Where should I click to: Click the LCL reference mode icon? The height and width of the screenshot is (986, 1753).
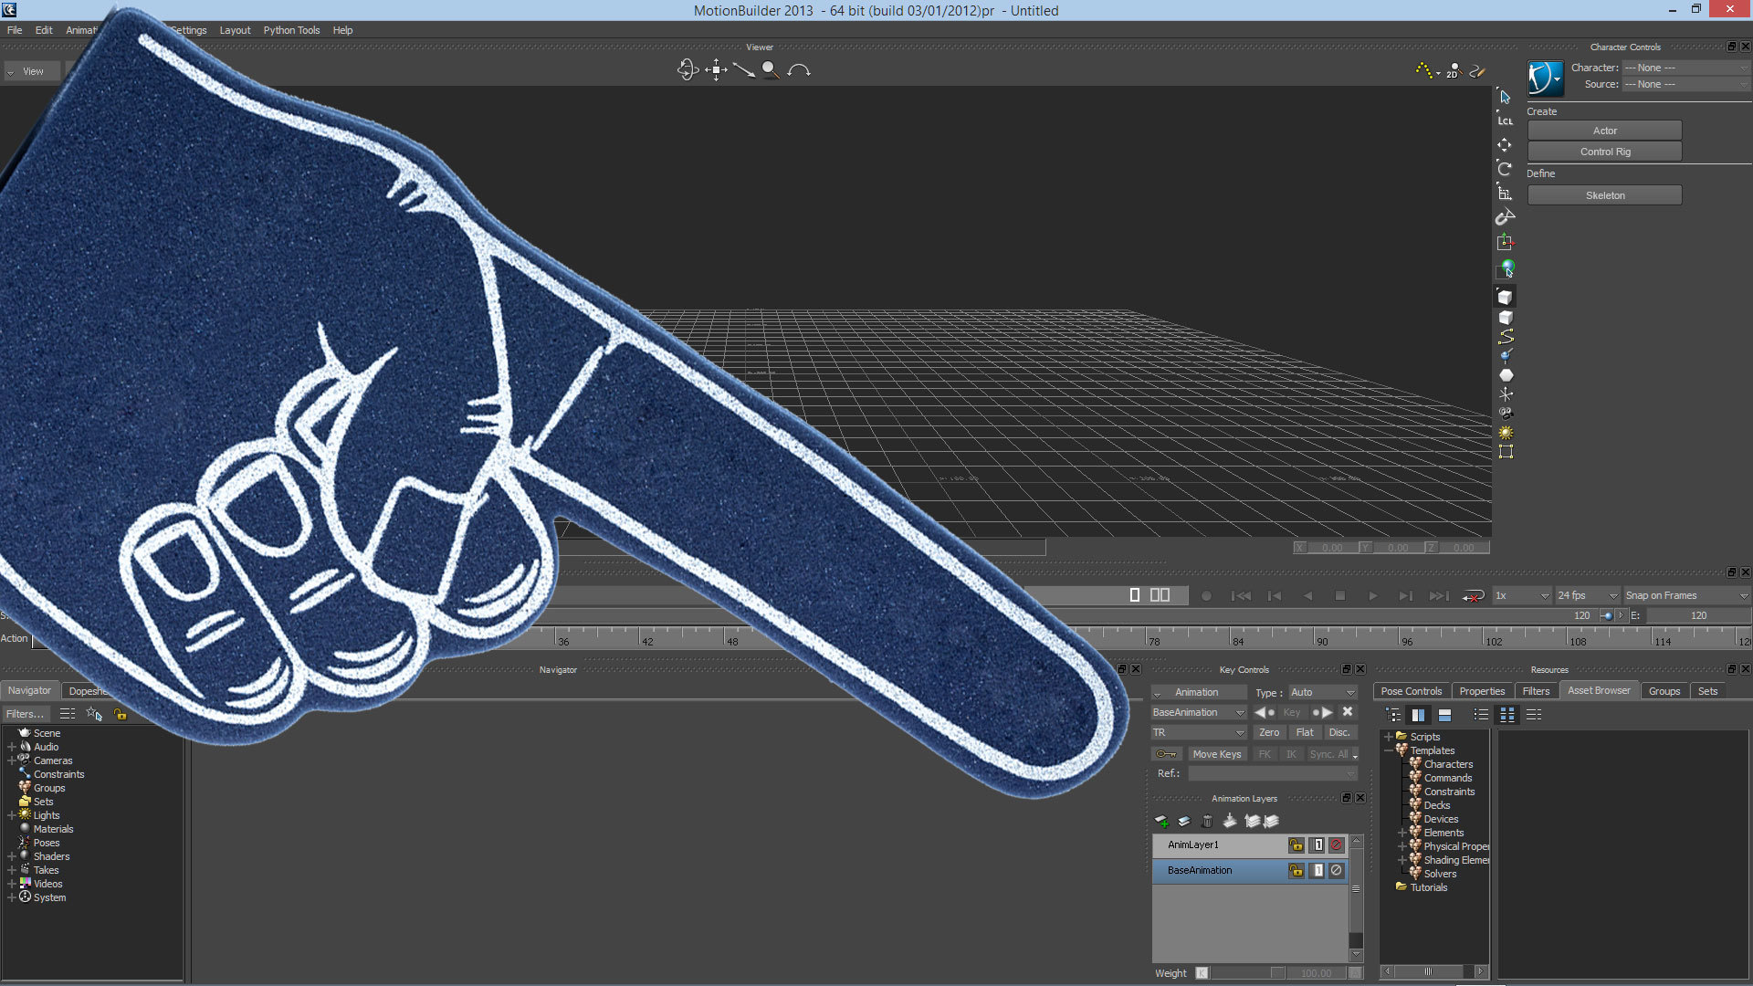click(1506, 121)
